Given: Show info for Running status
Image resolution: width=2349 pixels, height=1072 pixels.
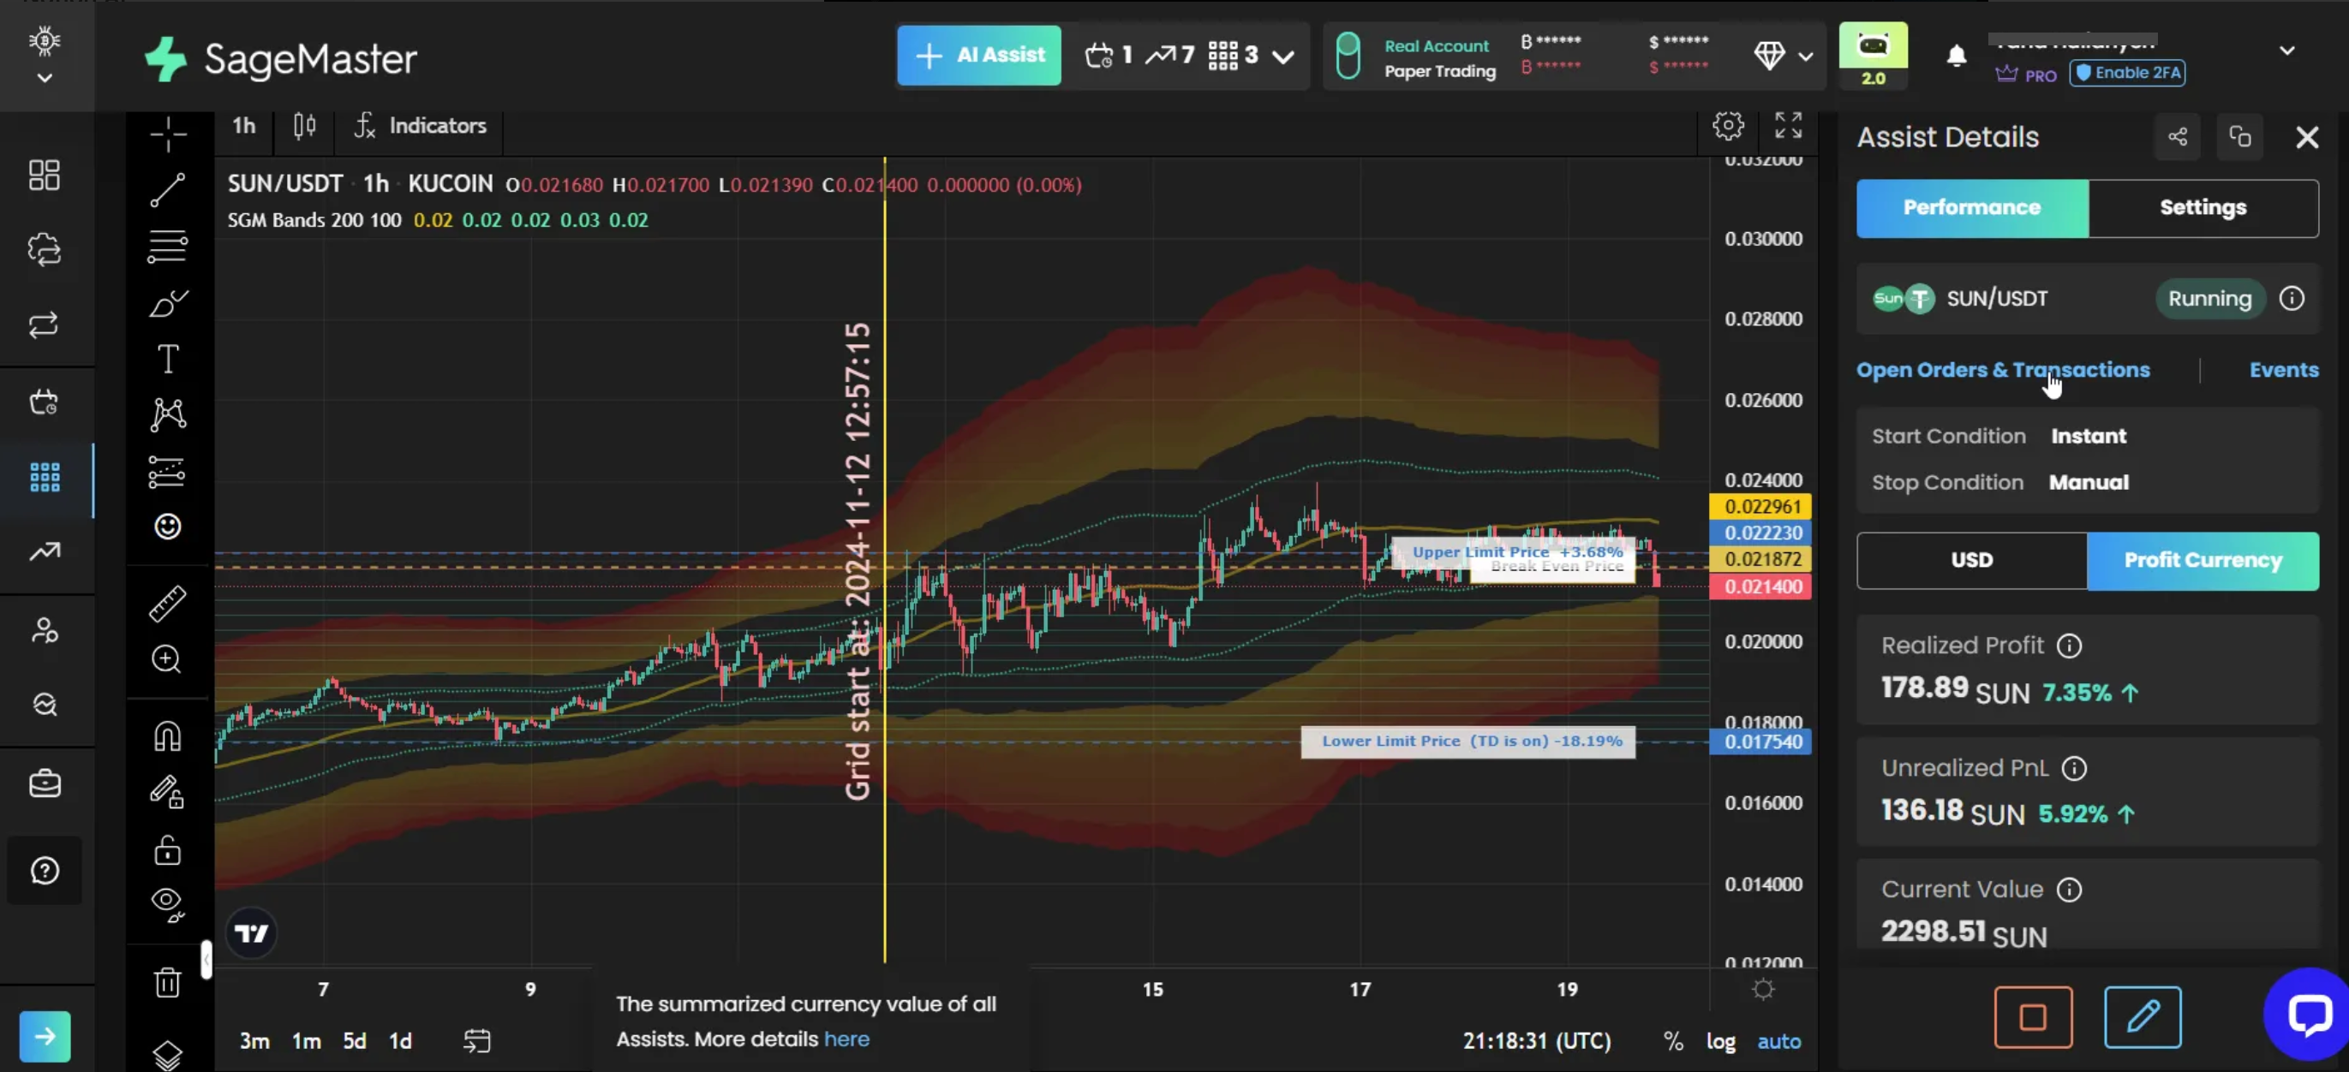Looking at the screenshot, I should (x=2292, y=299).
